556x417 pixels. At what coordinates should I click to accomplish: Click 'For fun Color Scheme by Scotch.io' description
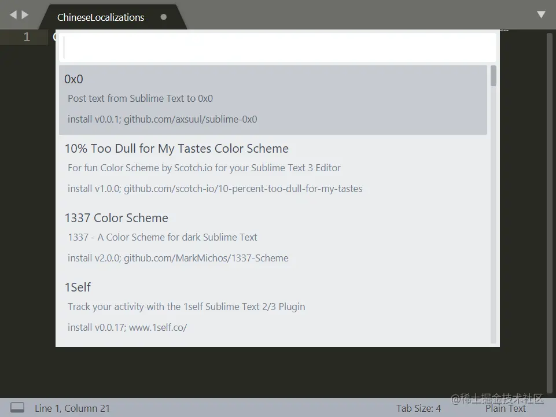pyautogui.click(x=204, y=168)
